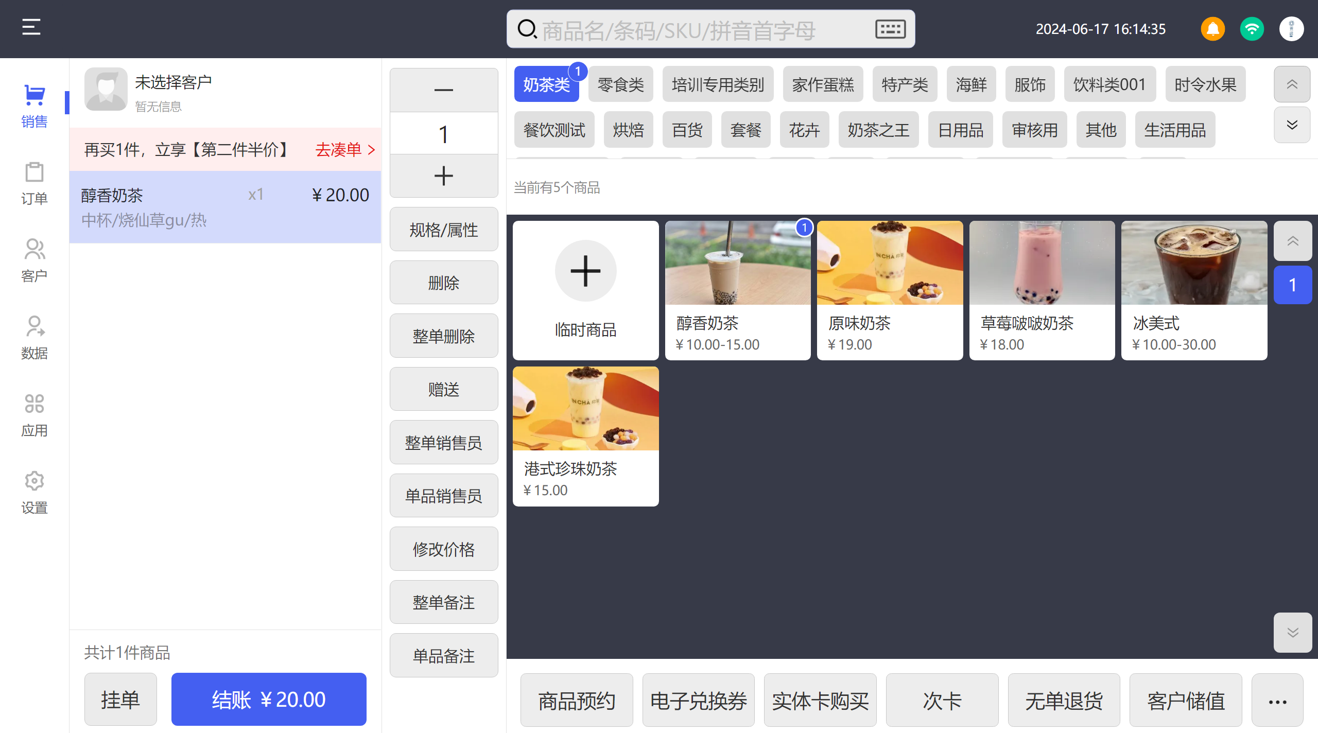The height and width of the screenshot is (733, 1318).
Task: Select 服饰 category tab
Action: [1030, 84]
